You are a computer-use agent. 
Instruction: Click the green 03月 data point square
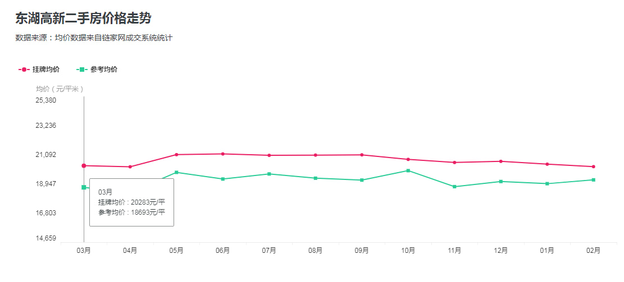tap(84, 187)
